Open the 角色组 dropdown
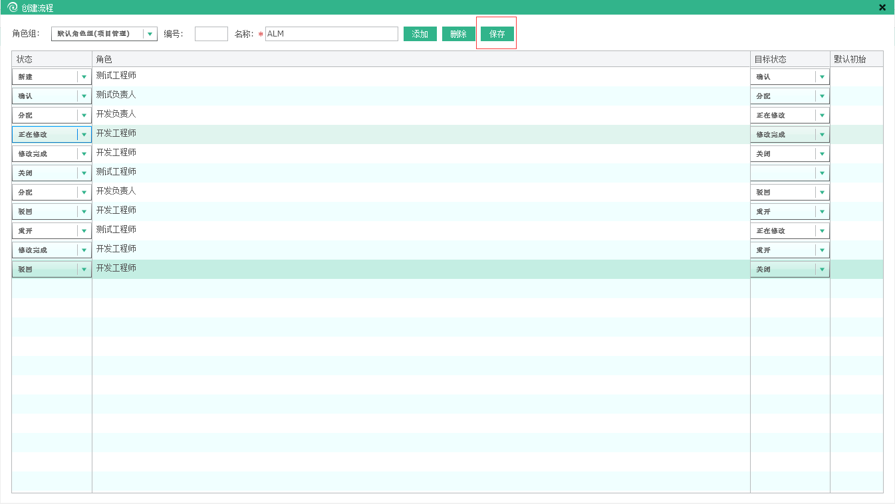The width and height of the screenshot is (895, 504). click(150, 34)
